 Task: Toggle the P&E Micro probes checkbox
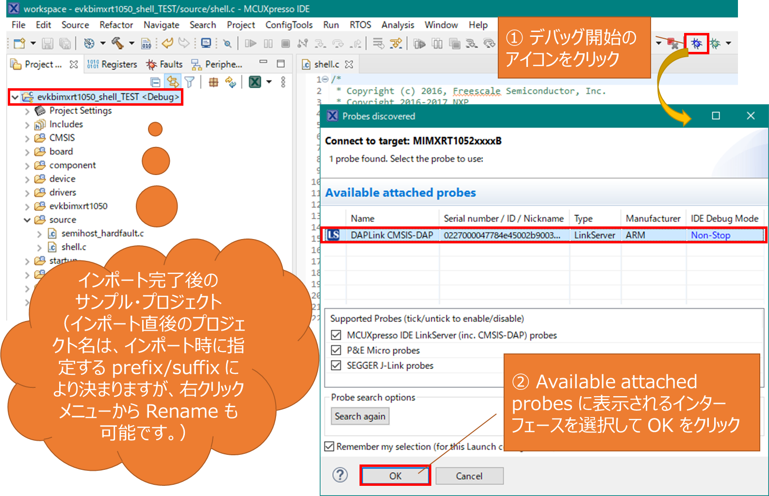tap(336, 350)
